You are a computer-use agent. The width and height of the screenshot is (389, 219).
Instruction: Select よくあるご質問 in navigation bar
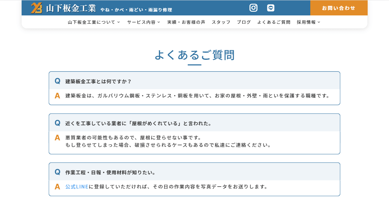(x=274, y=22)
